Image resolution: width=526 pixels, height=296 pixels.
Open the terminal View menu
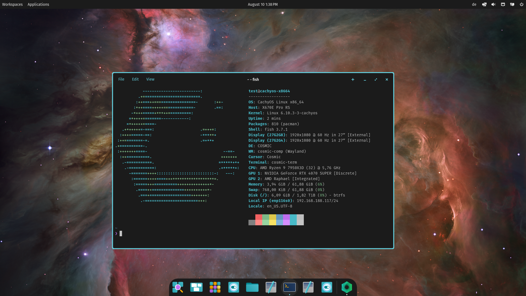pos(150,79)
